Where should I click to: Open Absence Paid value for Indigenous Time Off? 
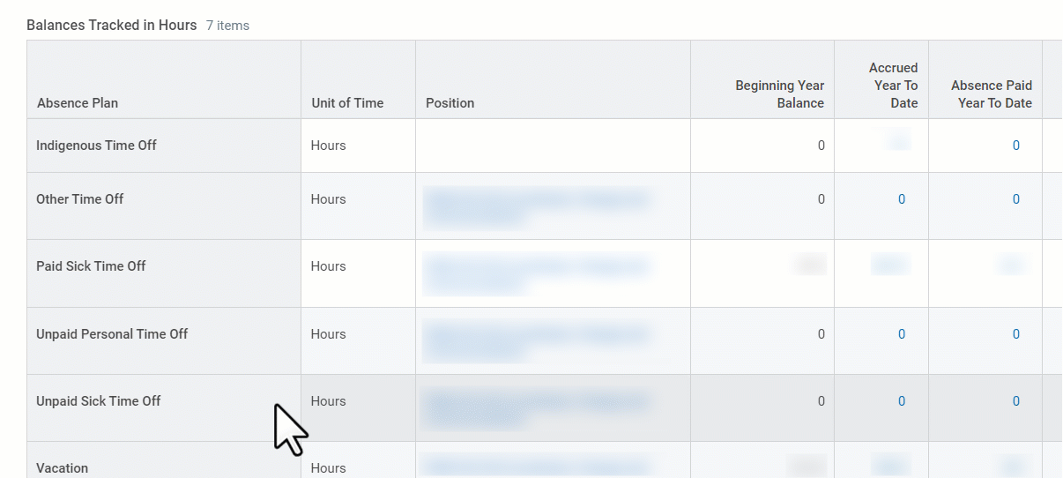click(1015, 146)
